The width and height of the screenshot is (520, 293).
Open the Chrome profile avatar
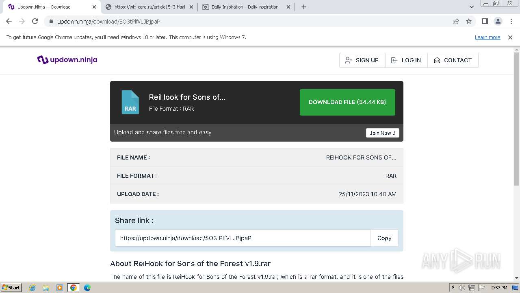498,21
